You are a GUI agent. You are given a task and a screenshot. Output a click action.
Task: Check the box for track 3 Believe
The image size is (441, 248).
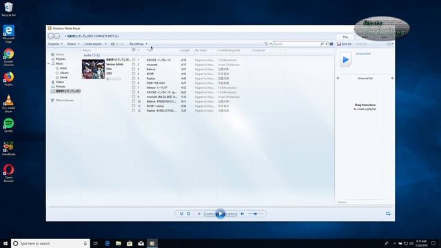[x=134, y=69]
